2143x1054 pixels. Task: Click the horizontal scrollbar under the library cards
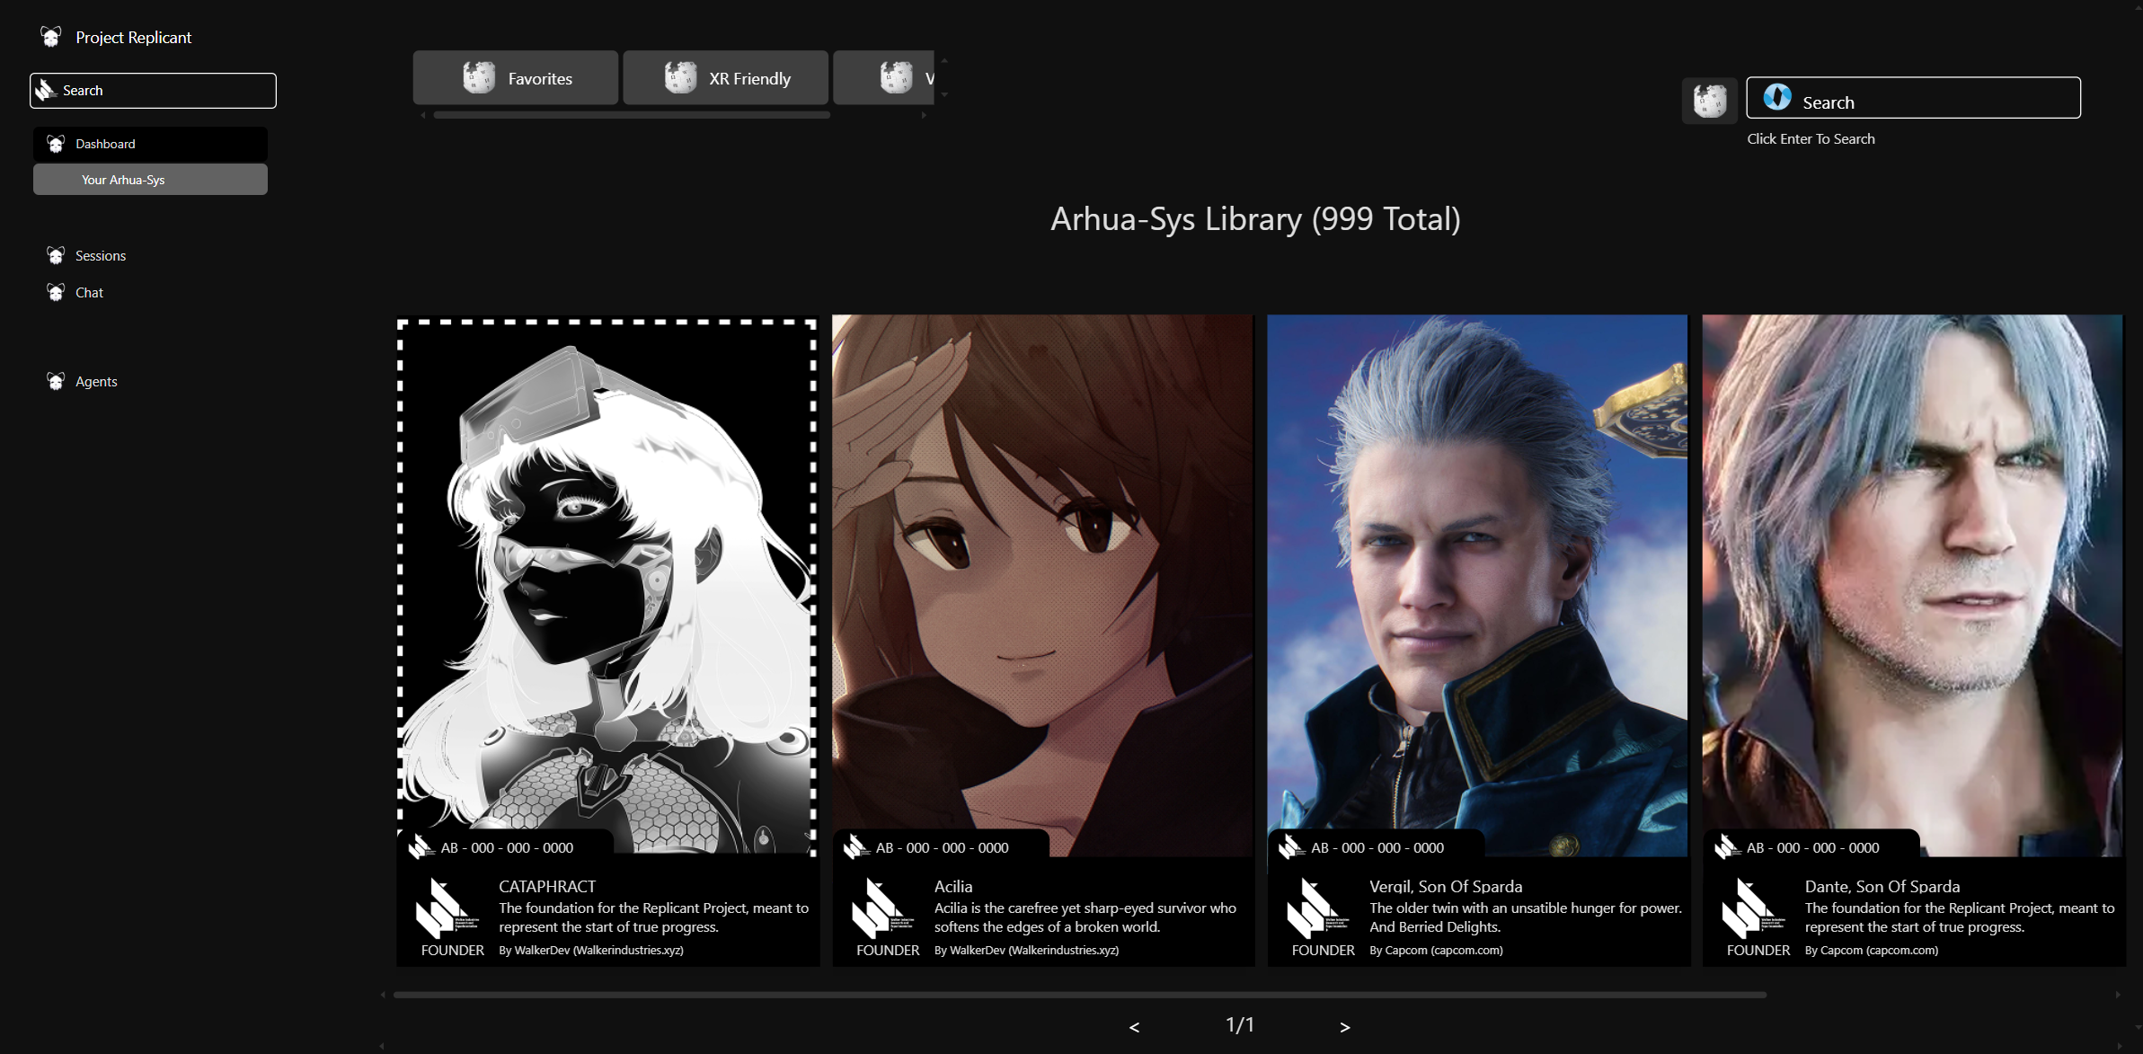1078,995
